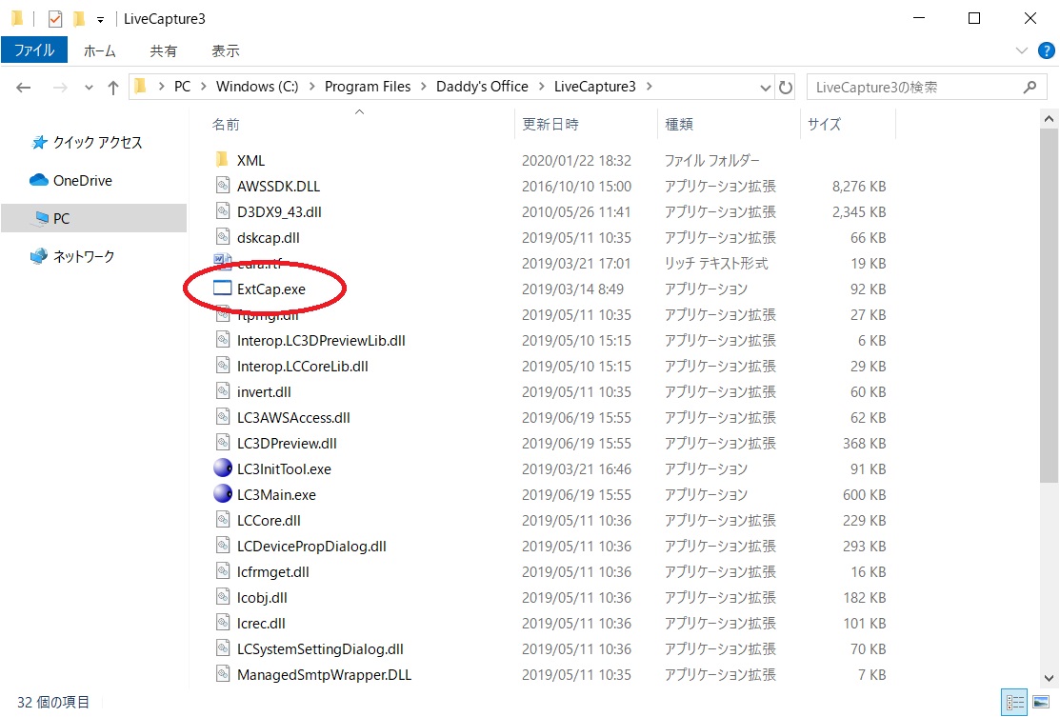Open quick access toolbar customize dropdown

click(100, 20)
